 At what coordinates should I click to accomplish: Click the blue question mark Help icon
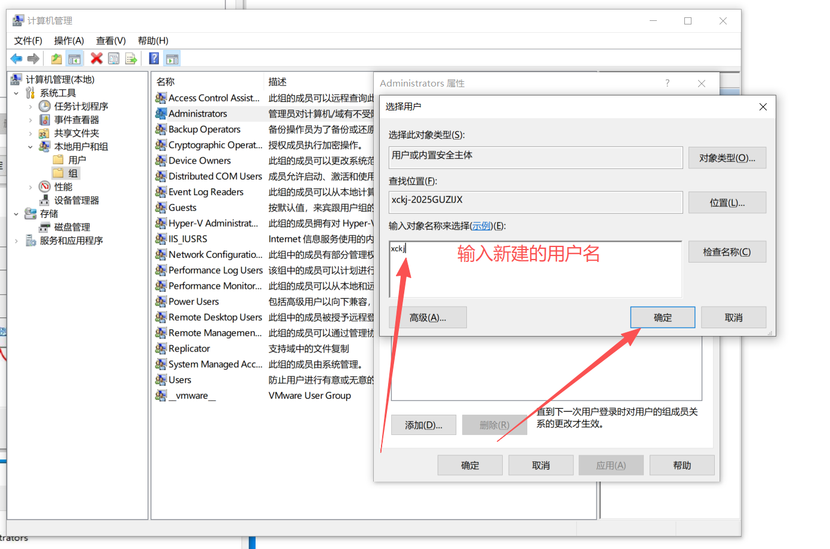[154, 58]
